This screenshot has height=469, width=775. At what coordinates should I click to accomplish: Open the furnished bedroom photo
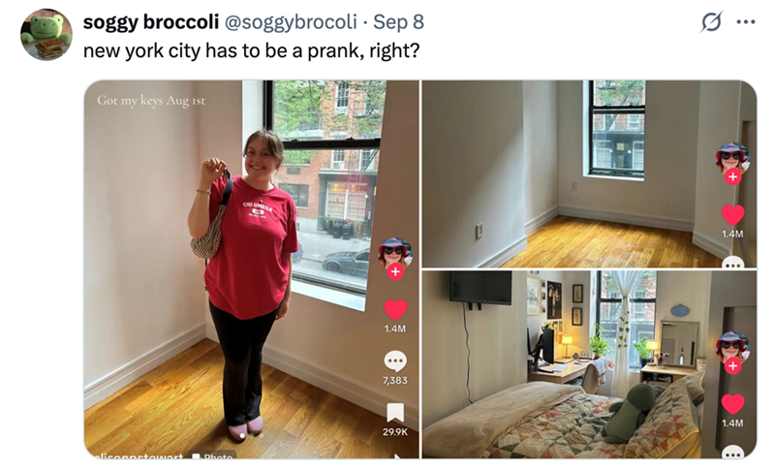[x=589, y=364]
